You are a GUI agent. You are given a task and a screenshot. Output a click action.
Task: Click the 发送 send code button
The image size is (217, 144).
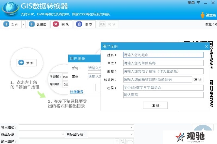(198, 80)
